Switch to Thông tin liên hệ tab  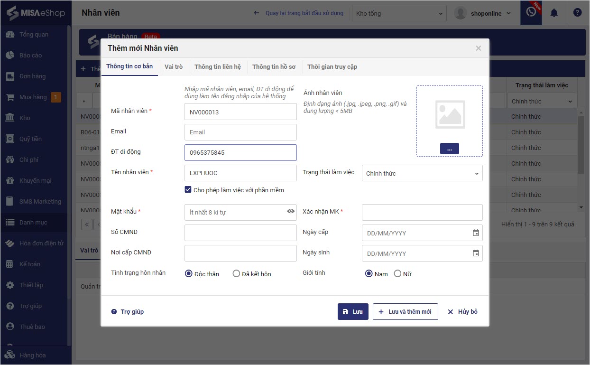pos(218,67)
